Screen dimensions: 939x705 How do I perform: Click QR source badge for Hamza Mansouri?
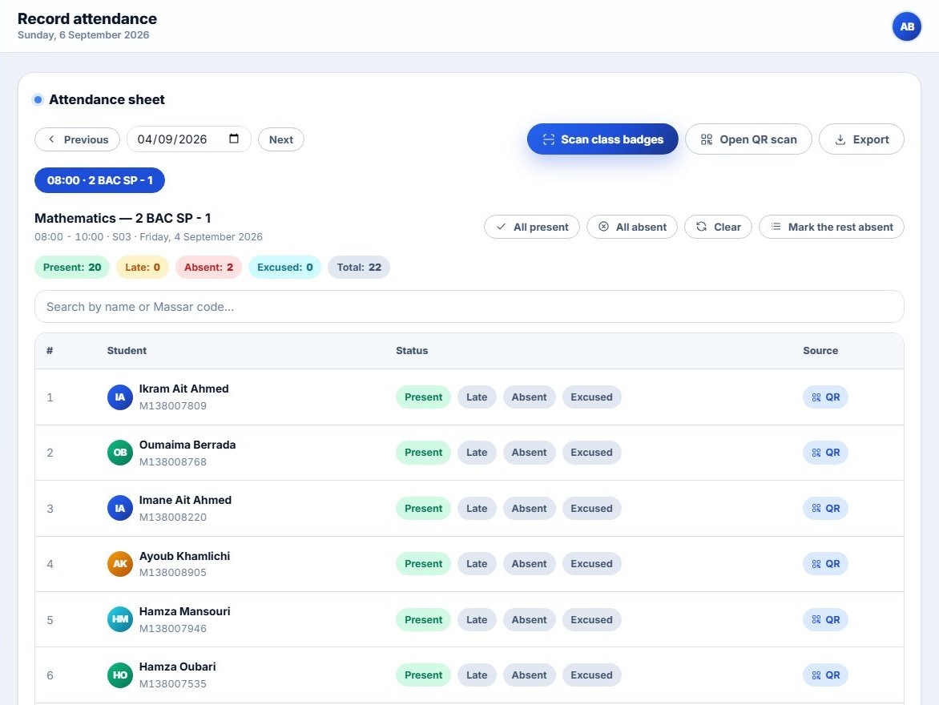(825, 620)
